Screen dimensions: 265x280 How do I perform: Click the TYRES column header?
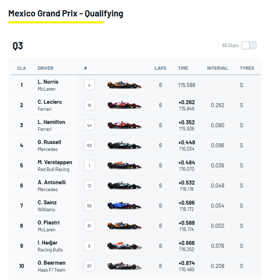[x=247, y=68]
